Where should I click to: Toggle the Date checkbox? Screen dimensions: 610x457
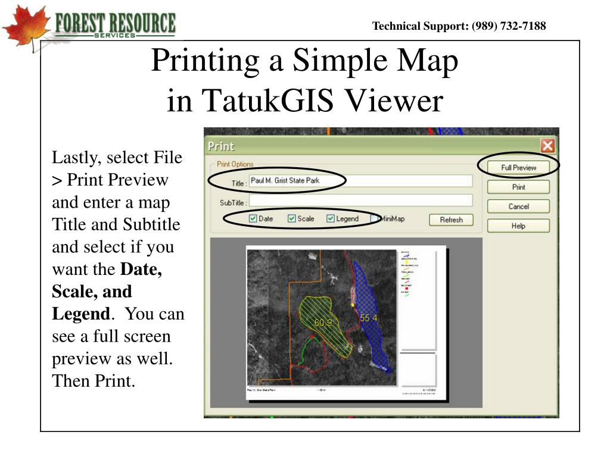[x=253, y=218]
